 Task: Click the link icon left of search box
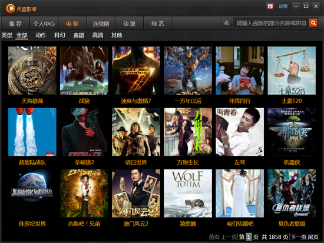(x=226, y=23)
